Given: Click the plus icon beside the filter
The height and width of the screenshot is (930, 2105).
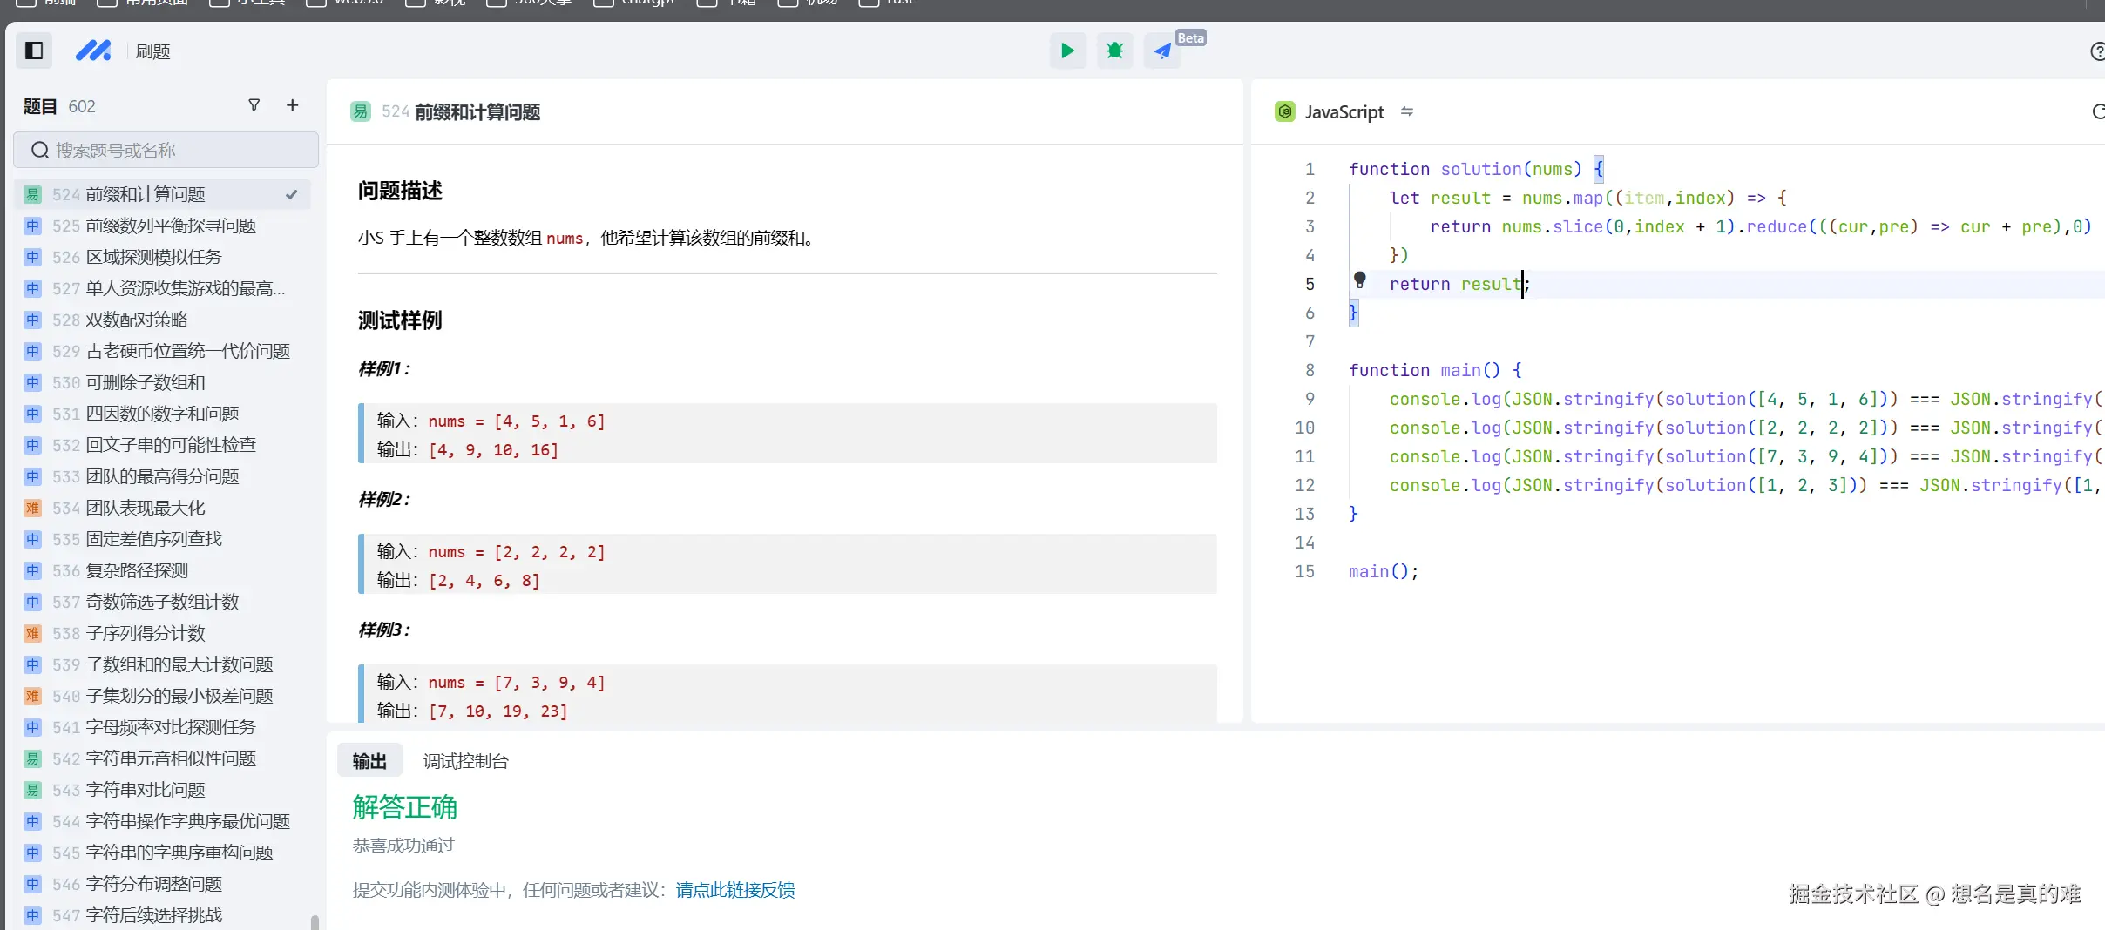Looking at the screenshot, I should point(293,105).
